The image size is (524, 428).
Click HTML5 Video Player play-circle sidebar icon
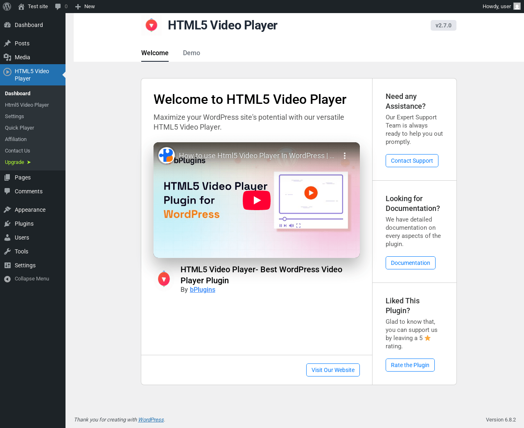(x=7, y=72)
